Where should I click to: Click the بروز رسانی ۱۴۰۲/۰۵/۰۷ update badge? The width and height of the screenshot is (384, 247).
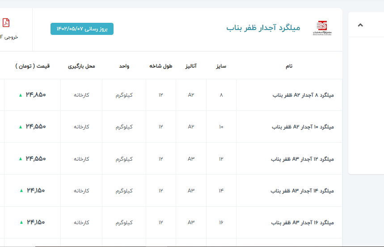tap(82, 29)
